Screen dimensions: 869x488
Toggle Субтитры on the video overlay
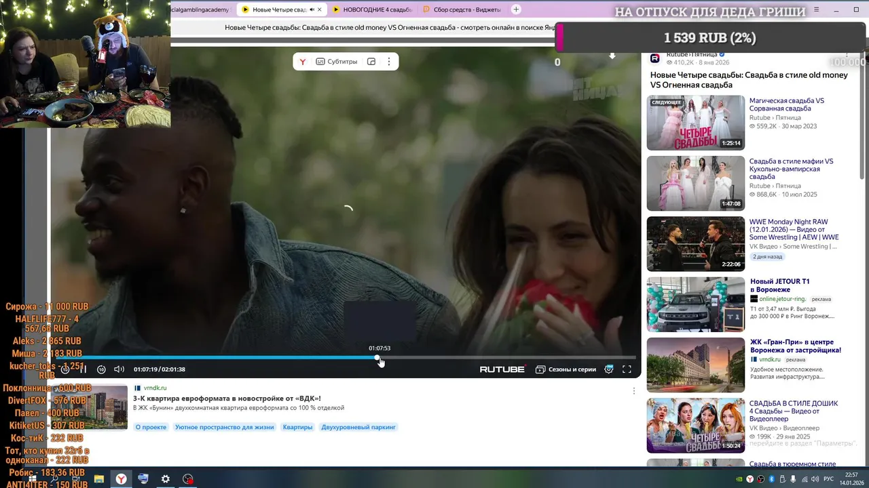[337, 62]
